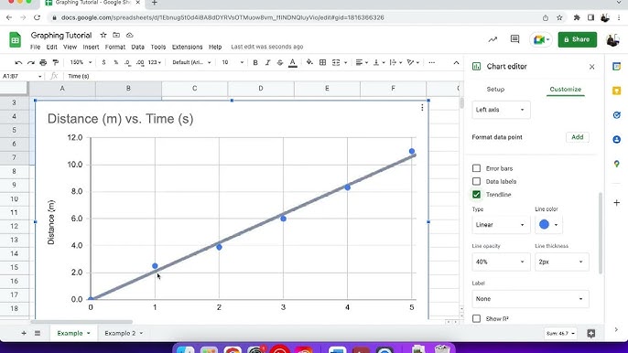Open Google Keep side panel

pos(616,91)
